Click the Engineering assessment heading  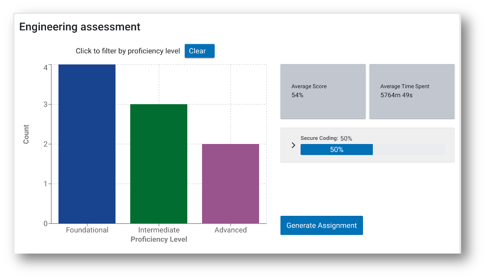80,27
